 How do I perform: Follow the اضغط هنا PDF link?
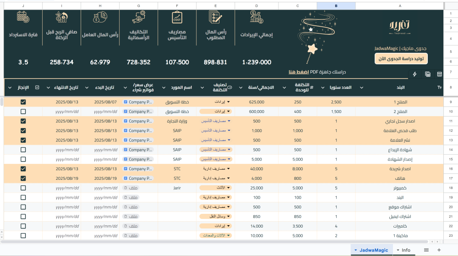tap(298, 72)
